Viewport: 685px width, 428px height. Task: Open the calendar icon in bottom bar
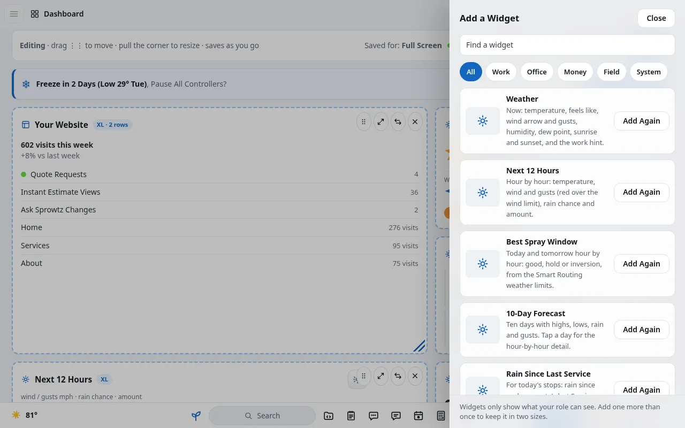click(x=418, y=416)
